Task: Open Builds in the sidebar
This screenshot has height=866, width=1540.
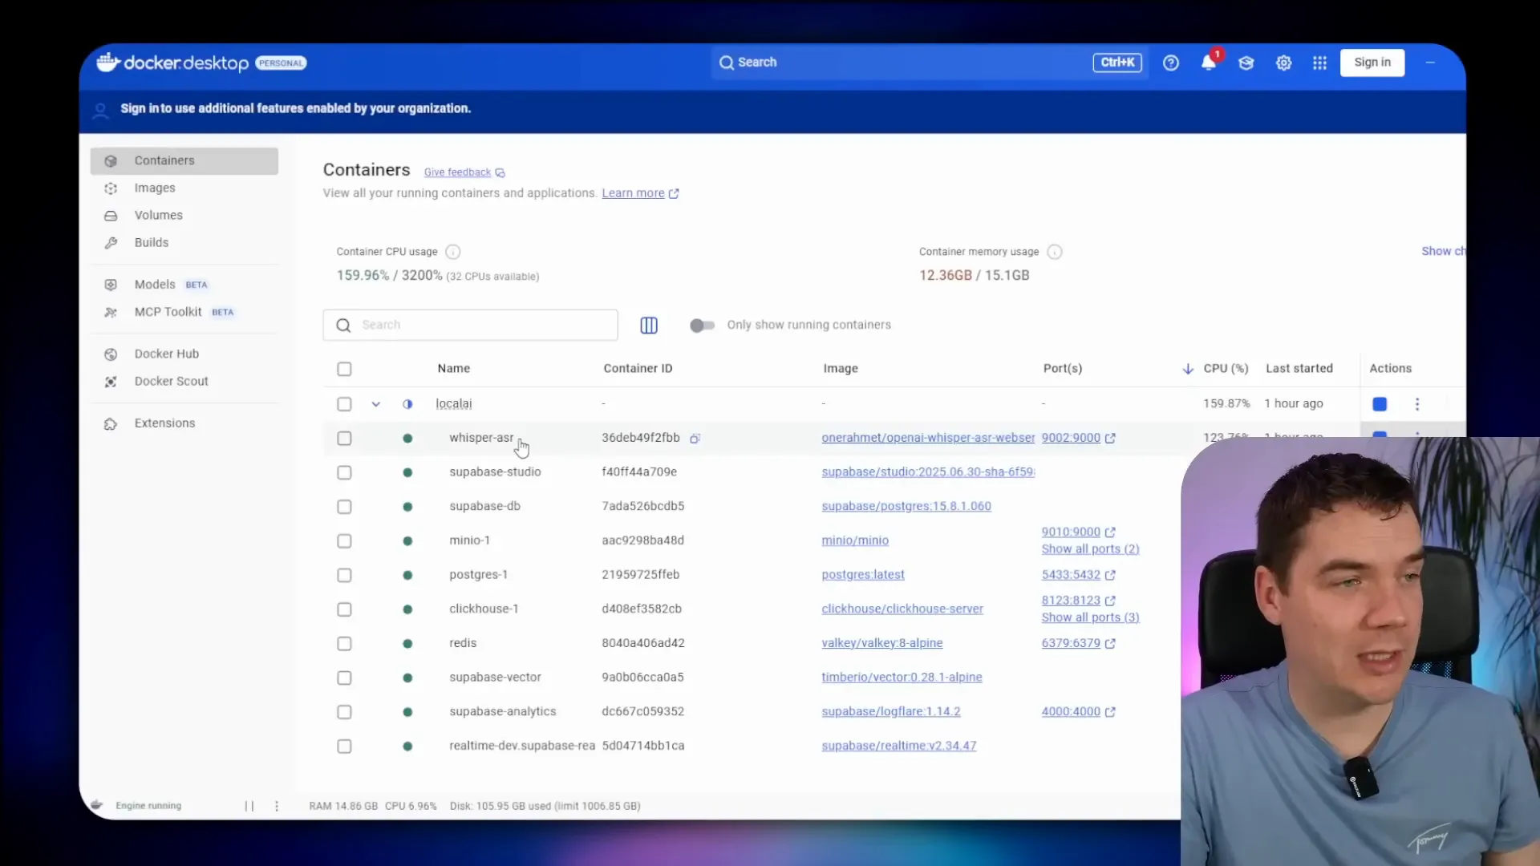Action: pyautogui.click(x=184, y=242)
